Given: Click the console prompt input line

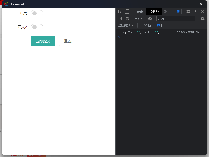Looking at the screenshot, I should [x=161, y=37].
